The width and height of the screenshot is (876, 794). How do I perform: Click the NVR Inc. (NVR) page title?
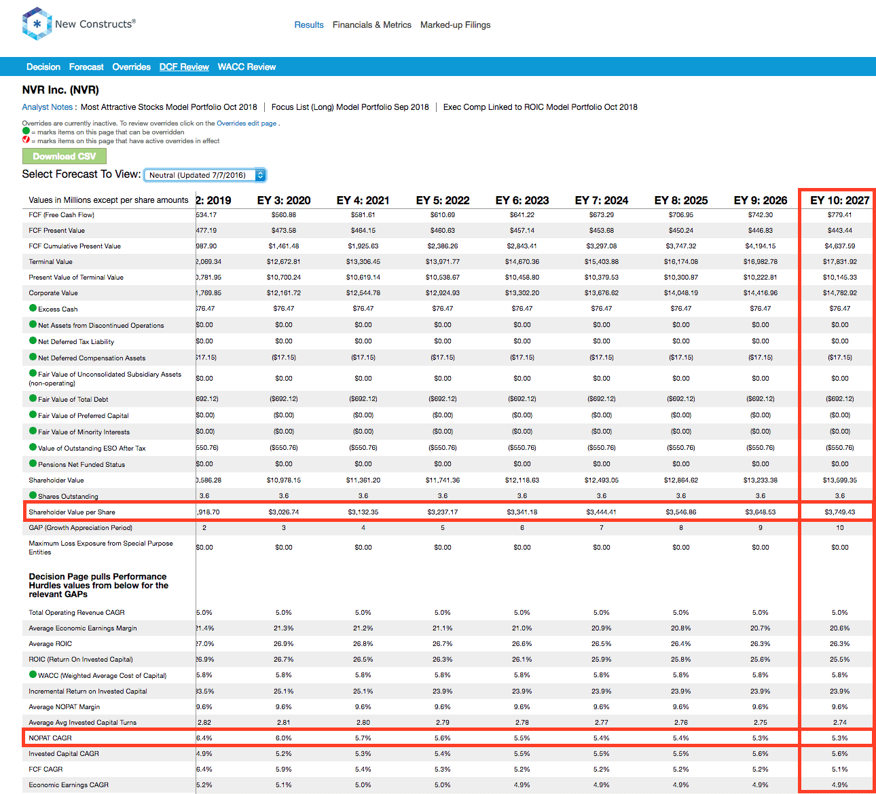pos(60,90)
